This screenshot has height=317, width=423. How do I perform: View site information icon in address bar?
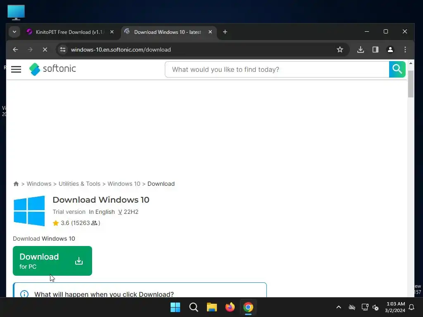tap(63, 50)
